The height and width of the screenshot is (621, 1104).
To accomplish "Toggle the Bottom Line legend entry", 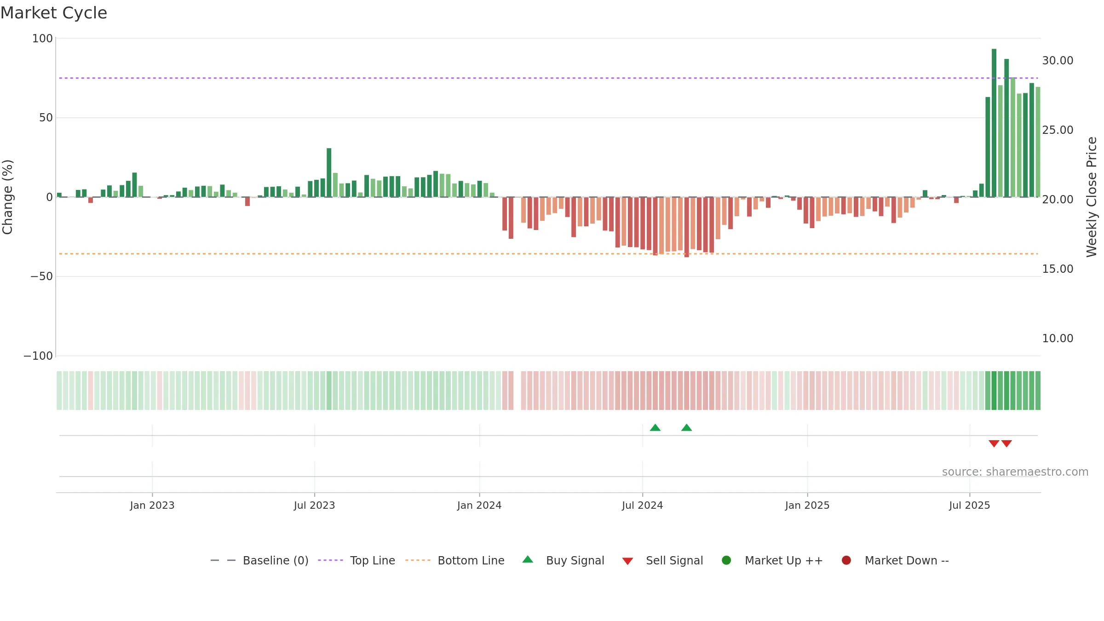I will point(455,560).
